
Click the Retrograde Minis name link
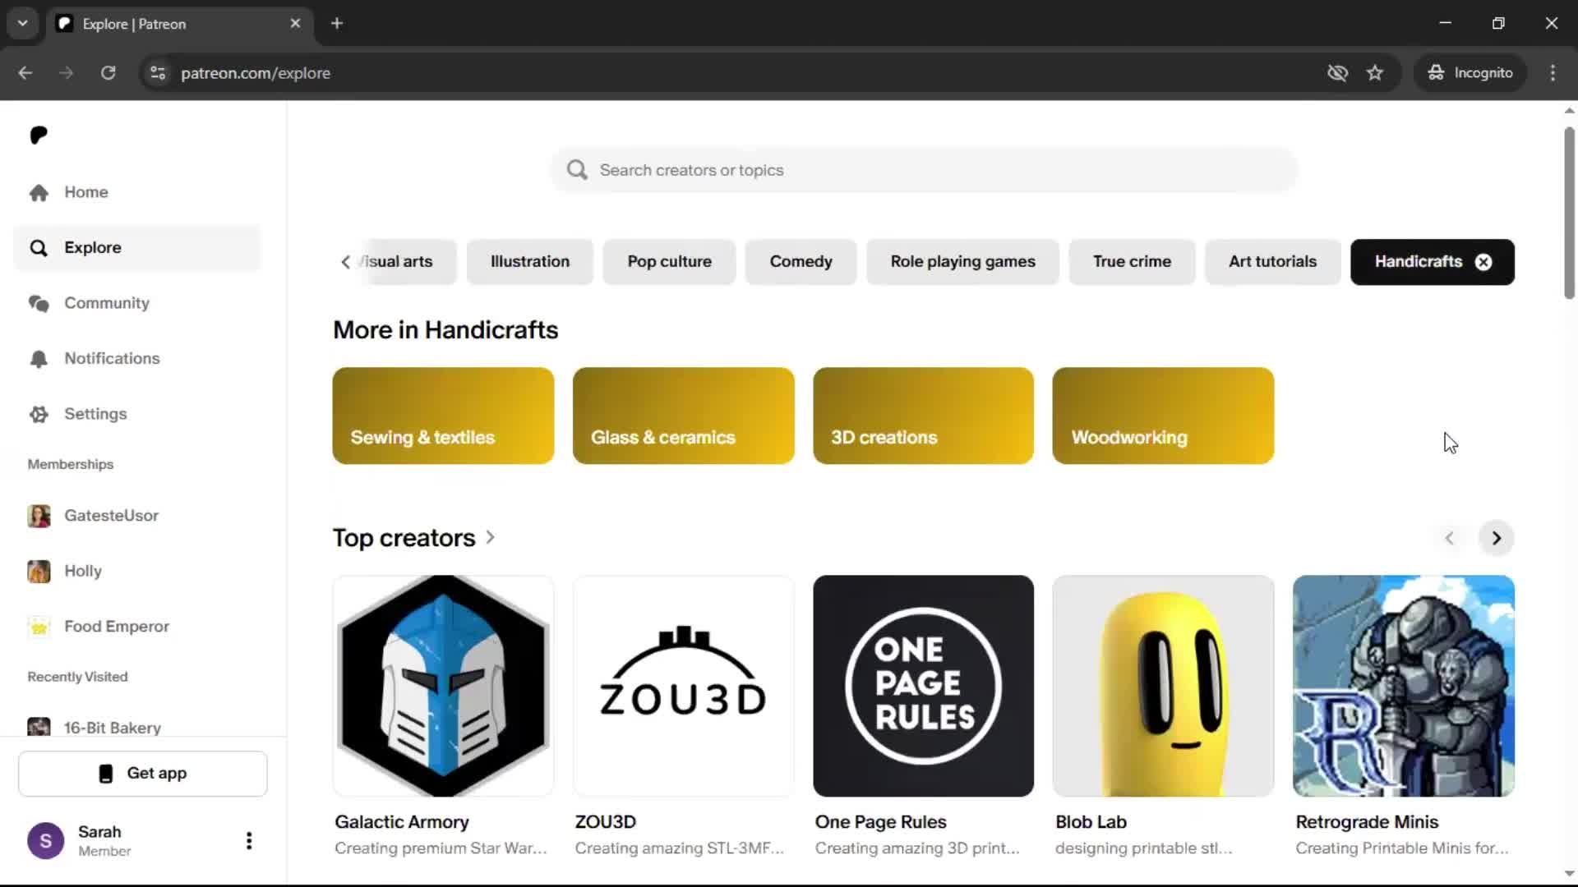coord(1367,822)
